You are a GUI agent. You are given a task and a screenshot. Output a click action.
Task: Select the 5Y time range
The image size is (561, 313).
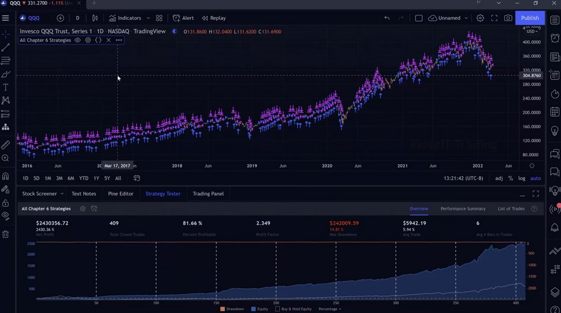point(107,178)
